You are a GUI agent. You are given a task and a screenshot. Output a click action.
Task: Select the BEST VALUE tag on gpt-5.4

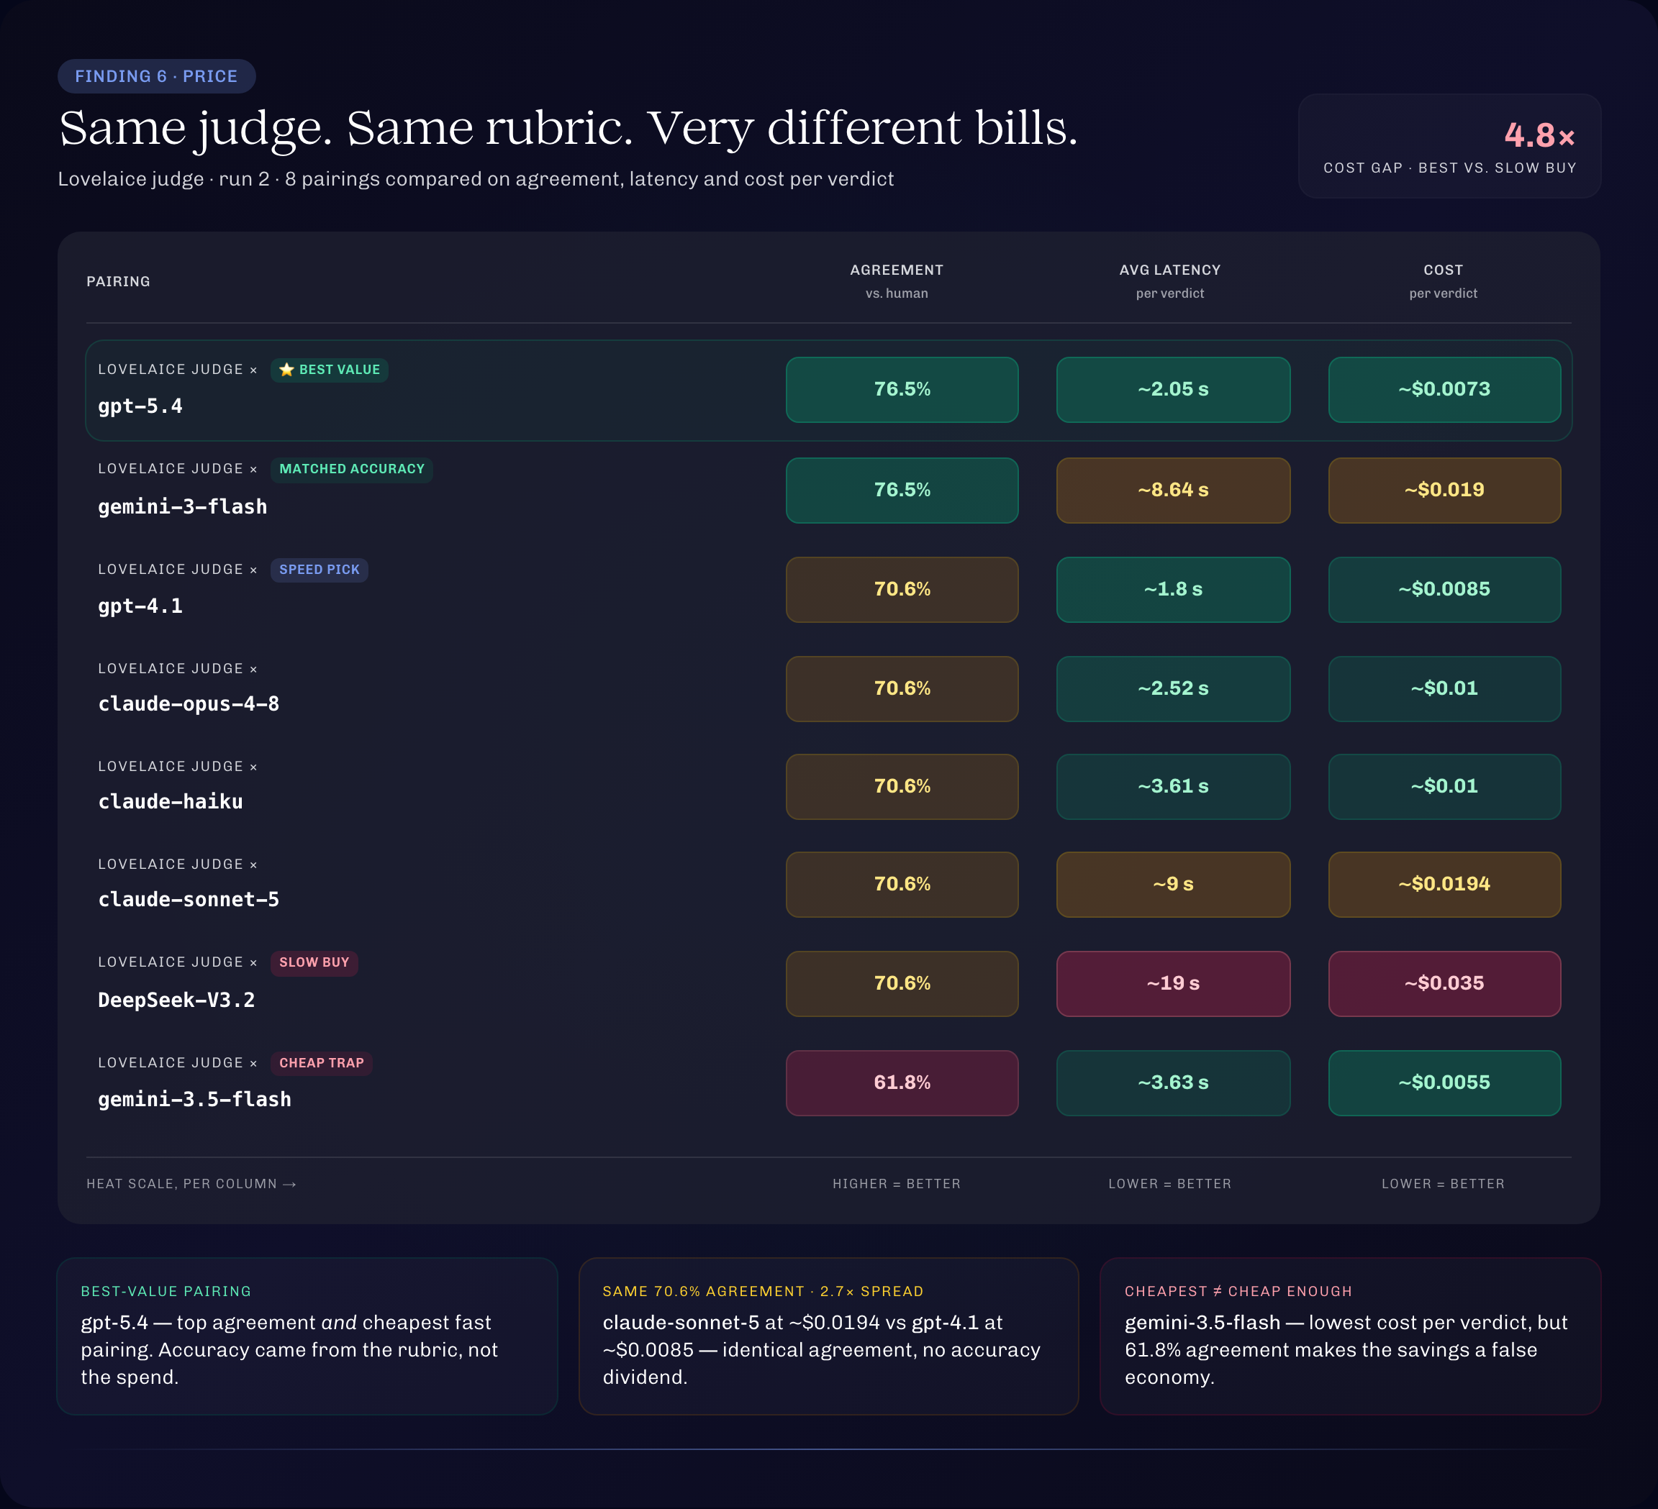(x=329, y=370)
